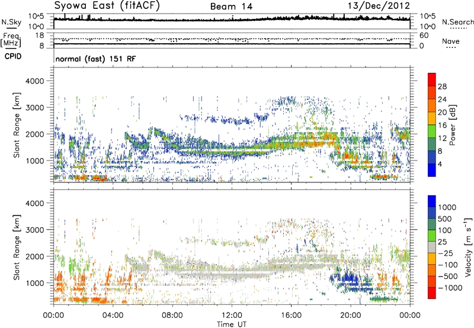Click the 'Nave' legend label

451,41
